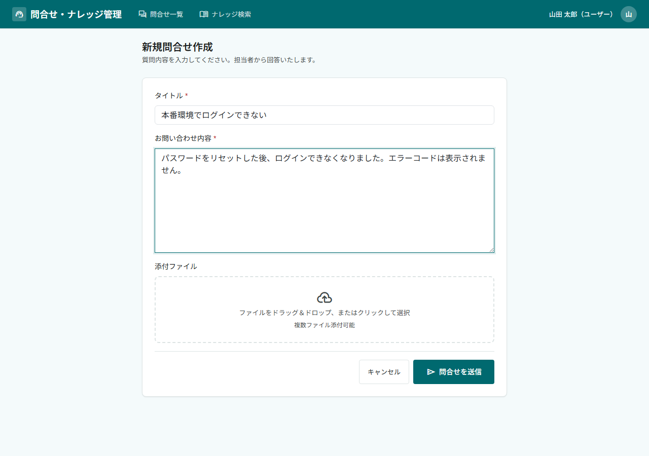The height and width of the screenshot is (456, 649).
Task: Click the paper plane send icon
Action: 431,372
